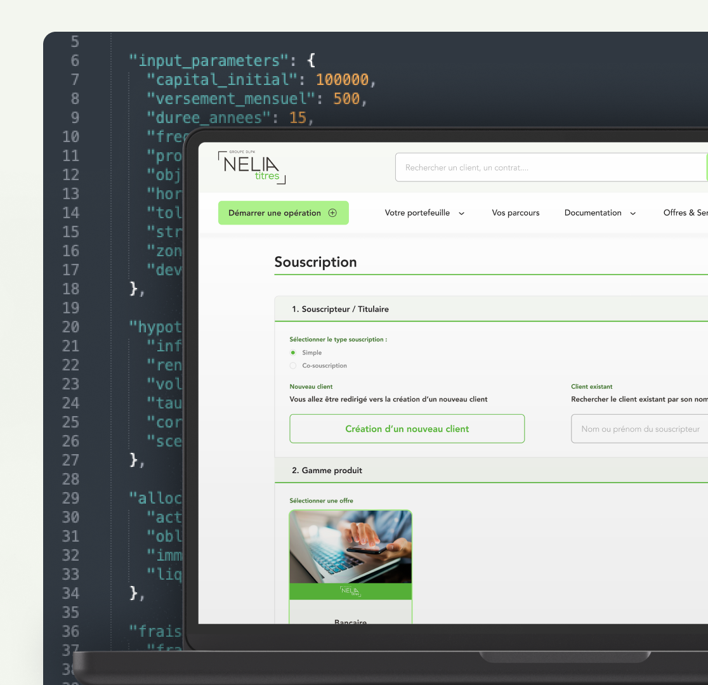Focus the Rechercher un client search field
708x685 pixels.
point(549,167)
